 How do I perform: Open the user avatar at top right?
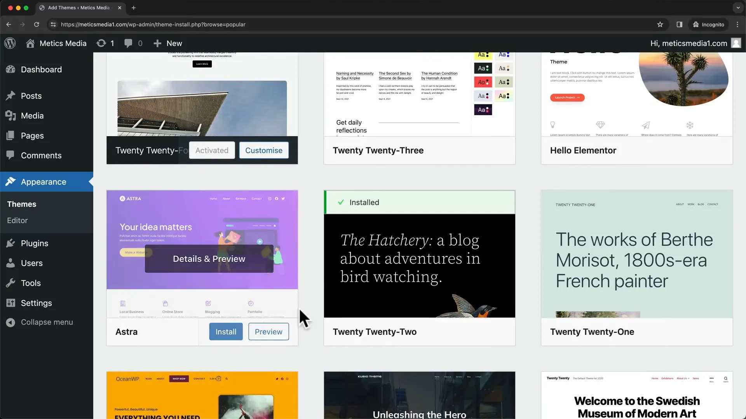(736, 43)
